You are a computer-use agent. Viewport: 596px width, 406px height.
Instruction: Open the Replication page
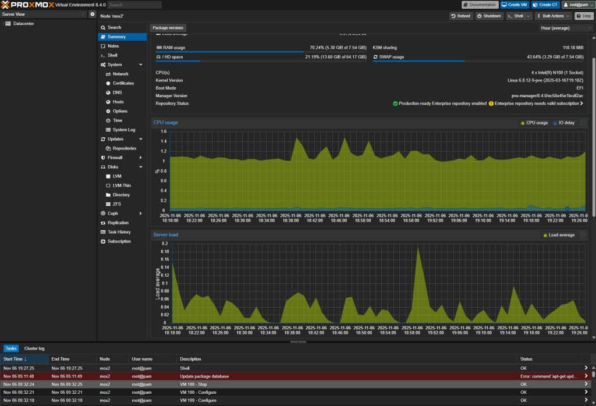coord(118,223)
